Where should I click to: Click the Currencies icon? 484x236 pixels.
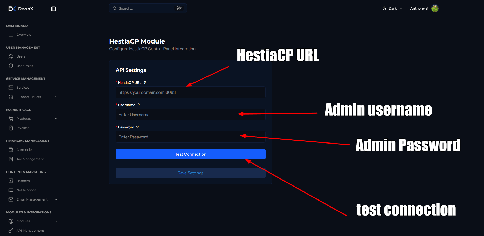pyautogui.click(x=11, y=149)
